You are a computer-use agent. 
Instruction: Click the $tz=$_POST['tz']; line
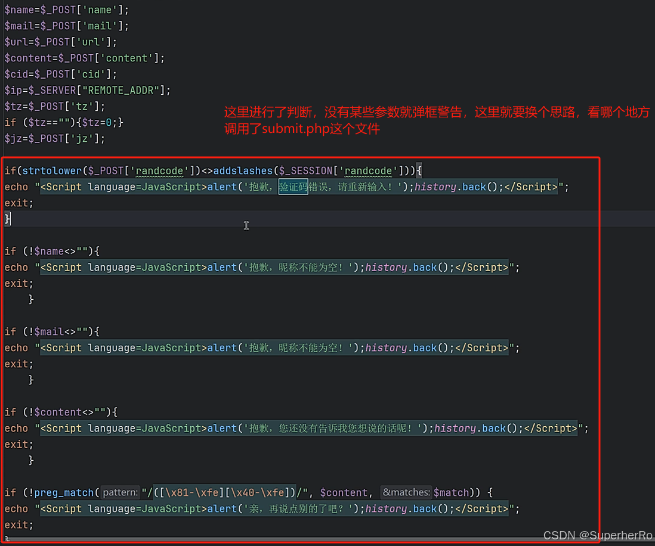click(55, 107)
